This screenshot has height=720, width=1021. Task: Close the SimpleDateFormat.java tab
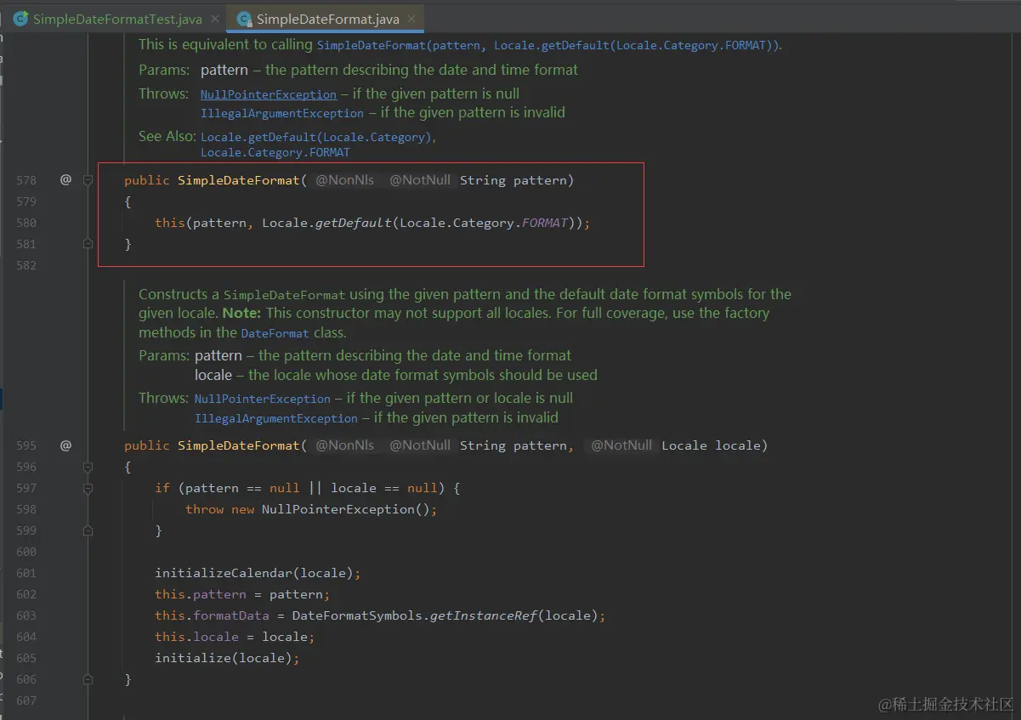pos(413,19)
